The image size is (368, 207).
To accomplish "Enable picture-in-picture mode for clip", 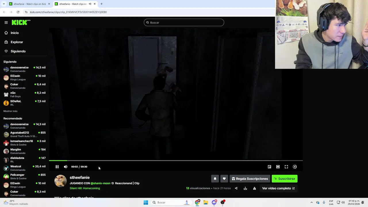I will pyautogui.click(x=269, y=167).
